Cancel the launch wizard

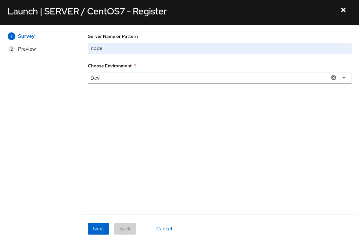tap(164, 228)
